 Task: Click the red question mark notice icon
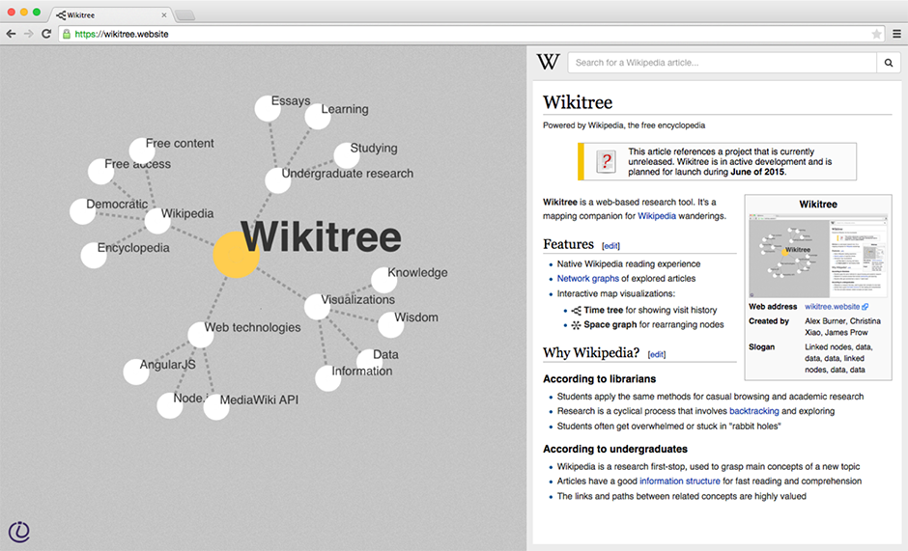click(606, 161)
